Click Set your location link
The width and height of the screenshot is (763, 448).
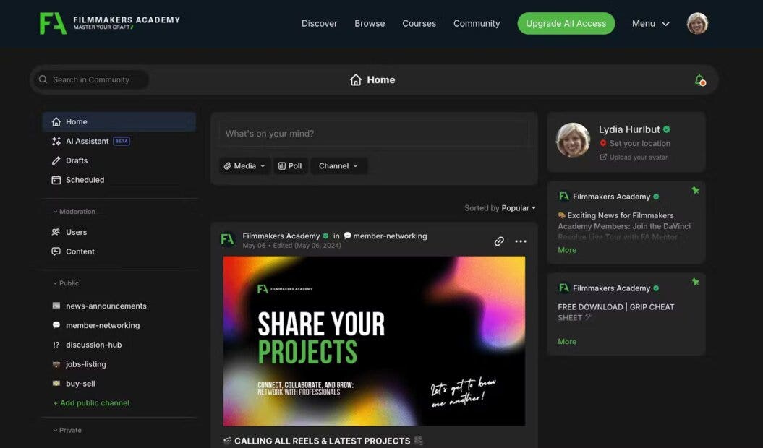coord(640,144)
